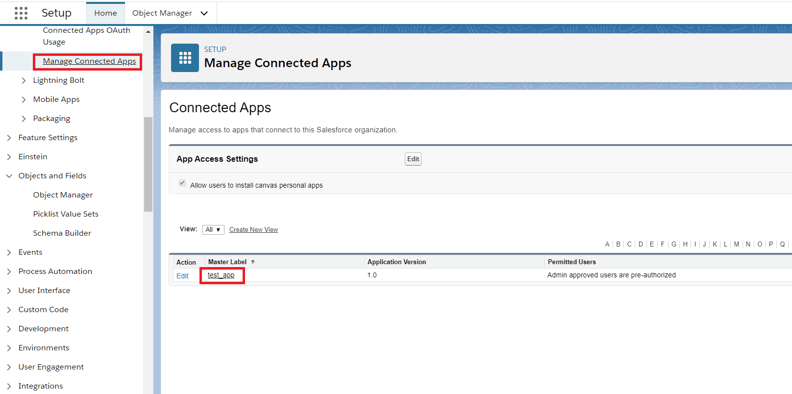This screenshot has width=792, height=394.
Task: Click Admin approved users are pre-authorized cell
Action: point(612,275)
